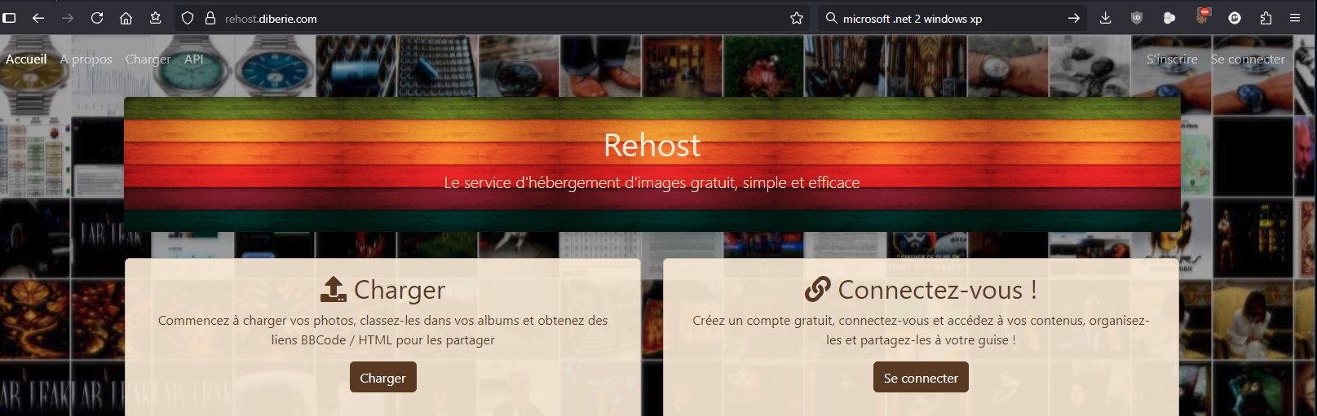Viewport: 1317px width, 416px height.
Task: Open the white blob extension icon
Action: pyautogui.click(x=1169, y=18)
